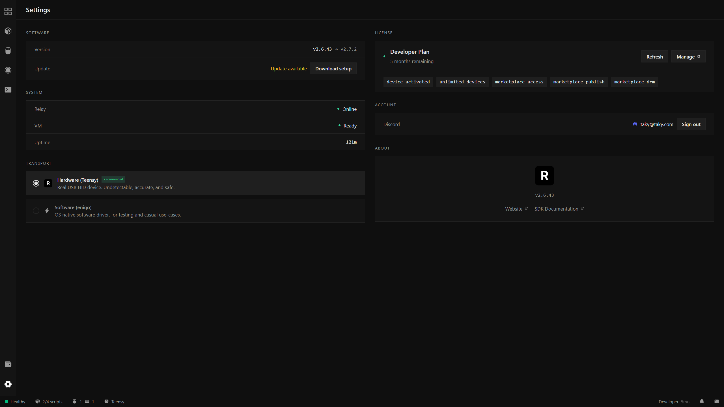This screenshot has width=724, height=407.
Task: Click the marketplace_publish license tag
Action: (x=579, y=82)
